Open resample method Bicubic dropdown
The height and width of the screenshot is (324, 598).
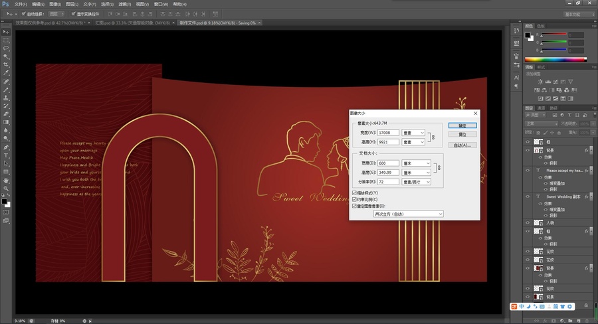pos(408,214)
